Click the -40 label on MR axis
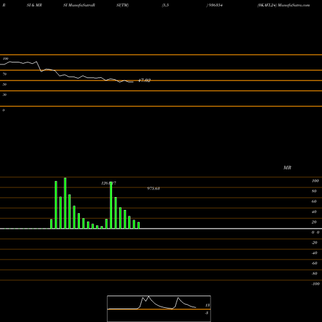Screen dimensions: 322x322 (314, 253)
